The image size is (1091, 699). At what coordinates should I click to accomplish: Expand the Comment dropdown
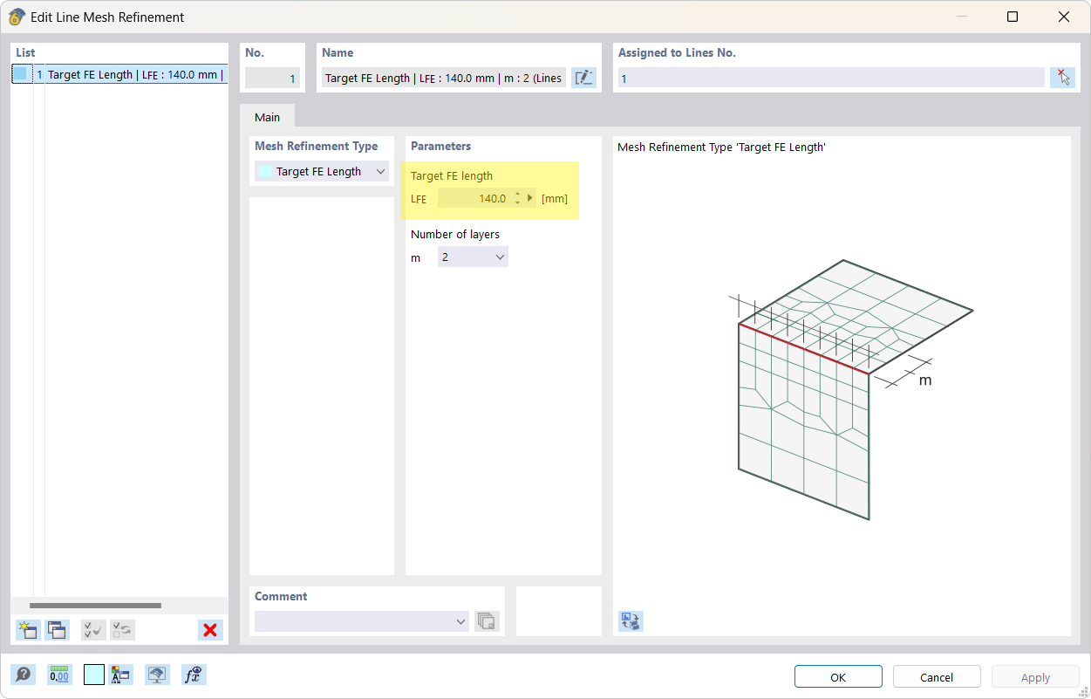click(460, 621)
